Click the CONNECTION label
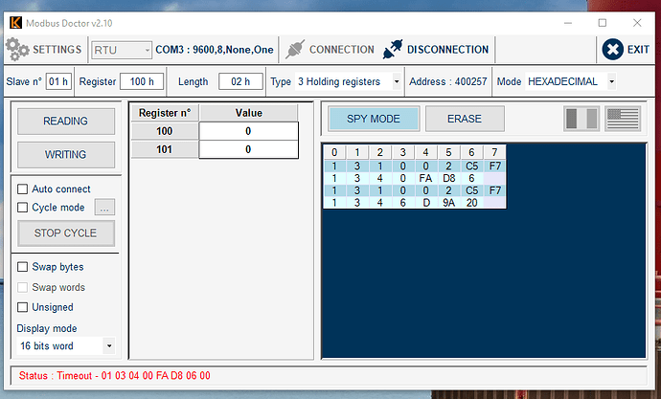 (341, 50)
